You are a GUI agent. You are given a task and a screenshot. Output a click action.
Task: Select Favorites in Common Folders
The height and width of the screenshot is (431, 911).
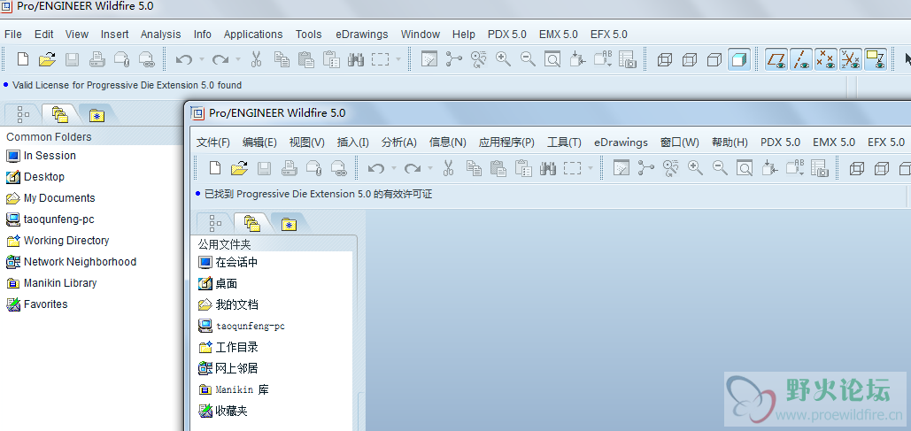pyautogui.click(x=36, y=304)
